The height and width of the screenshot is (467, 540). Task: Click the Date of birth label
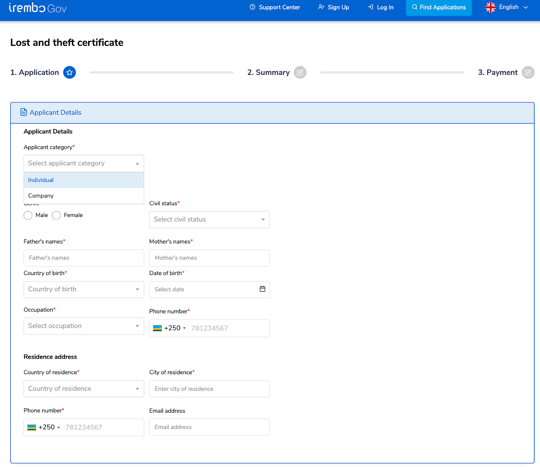(167, 273)
